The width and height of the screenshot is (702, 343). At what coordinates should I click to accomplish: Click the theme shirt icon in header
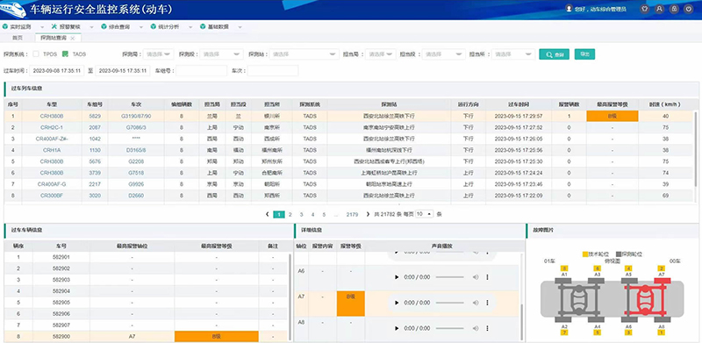click(644, 9)
